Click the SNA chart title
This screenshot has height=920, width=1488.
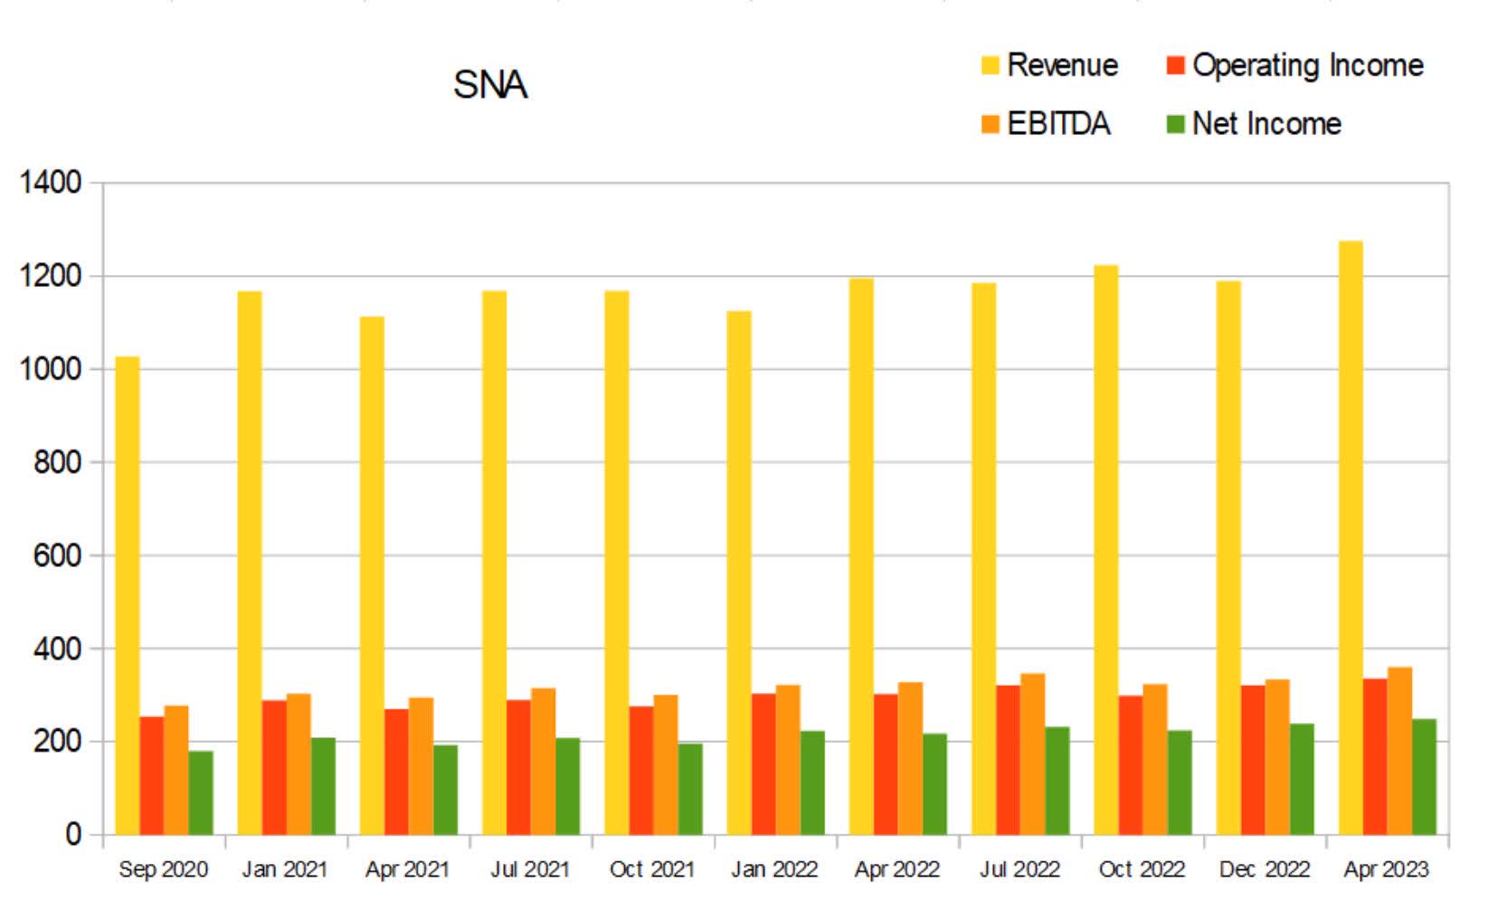491,84
